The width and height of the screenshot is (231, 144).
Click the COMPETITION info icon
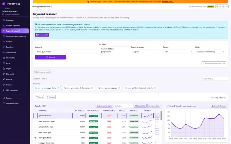pos(114,111)
